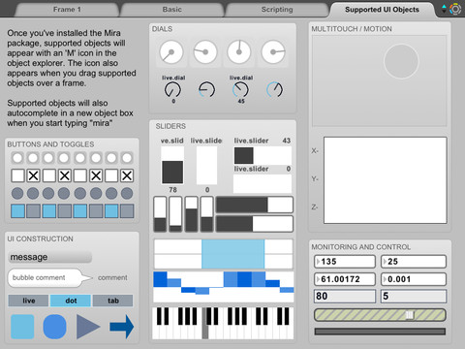Switch to the Scripting tab
Viewport: 465px width, 349px height.
coord(277,10)
